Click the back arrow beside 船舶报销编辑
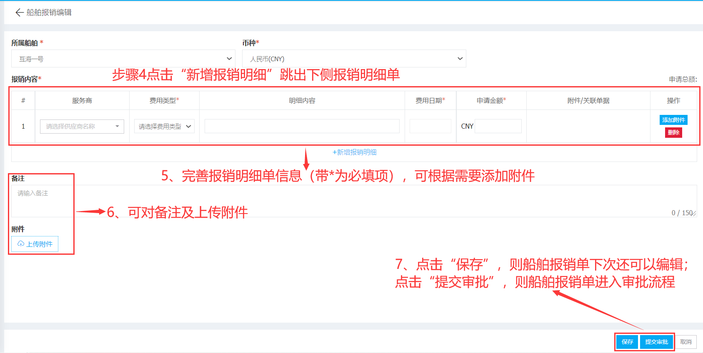This screenshot has width=703, height=353. click(19, 12)
